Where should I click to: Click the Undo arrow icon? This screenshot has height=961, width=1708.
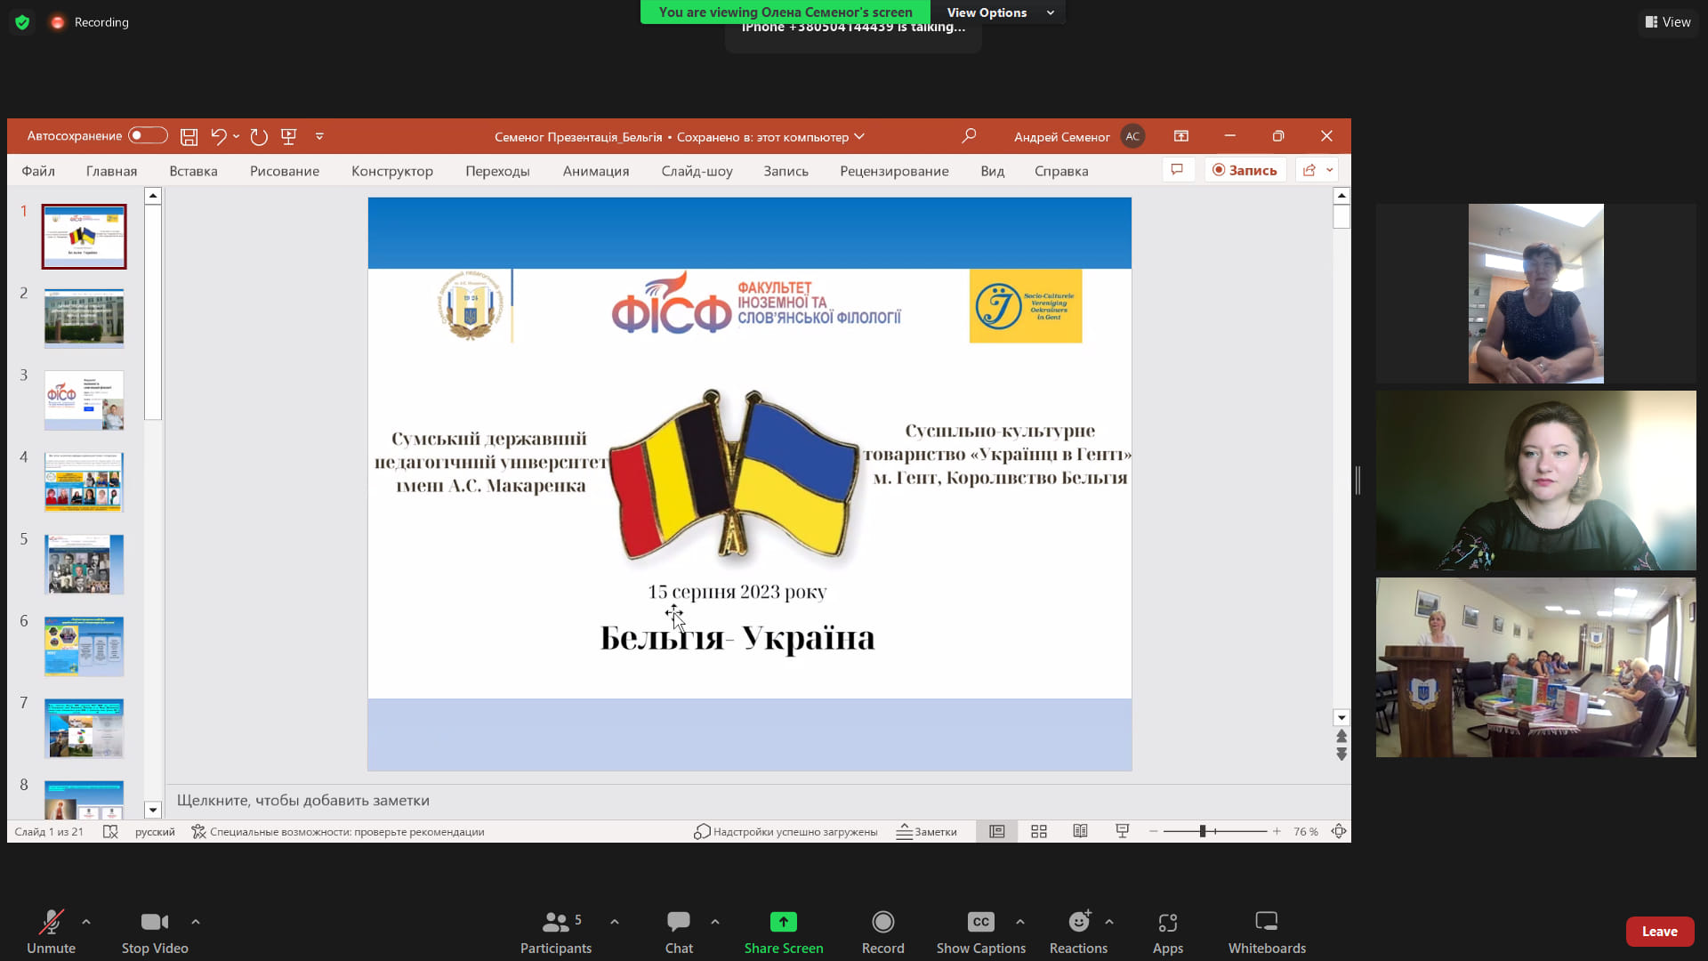point(219,136)
